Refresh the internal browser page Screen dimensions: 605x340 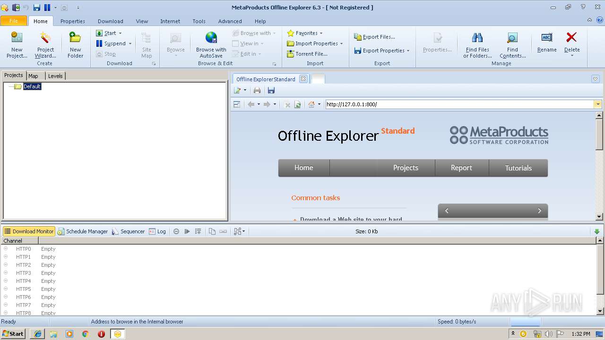(297, 104)
